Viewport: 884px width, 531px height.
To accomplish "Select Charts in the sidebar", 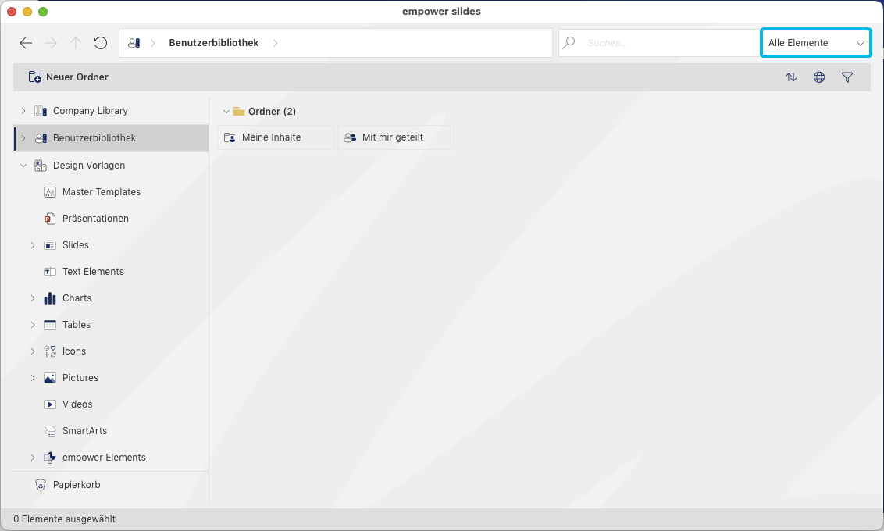I will [77, 298].
